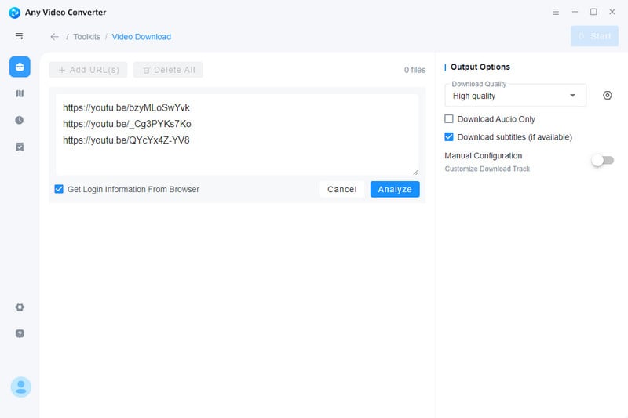Click the URL ending in QYcYx4Z-YV8
628x418 pixels.
pos(126,140)
